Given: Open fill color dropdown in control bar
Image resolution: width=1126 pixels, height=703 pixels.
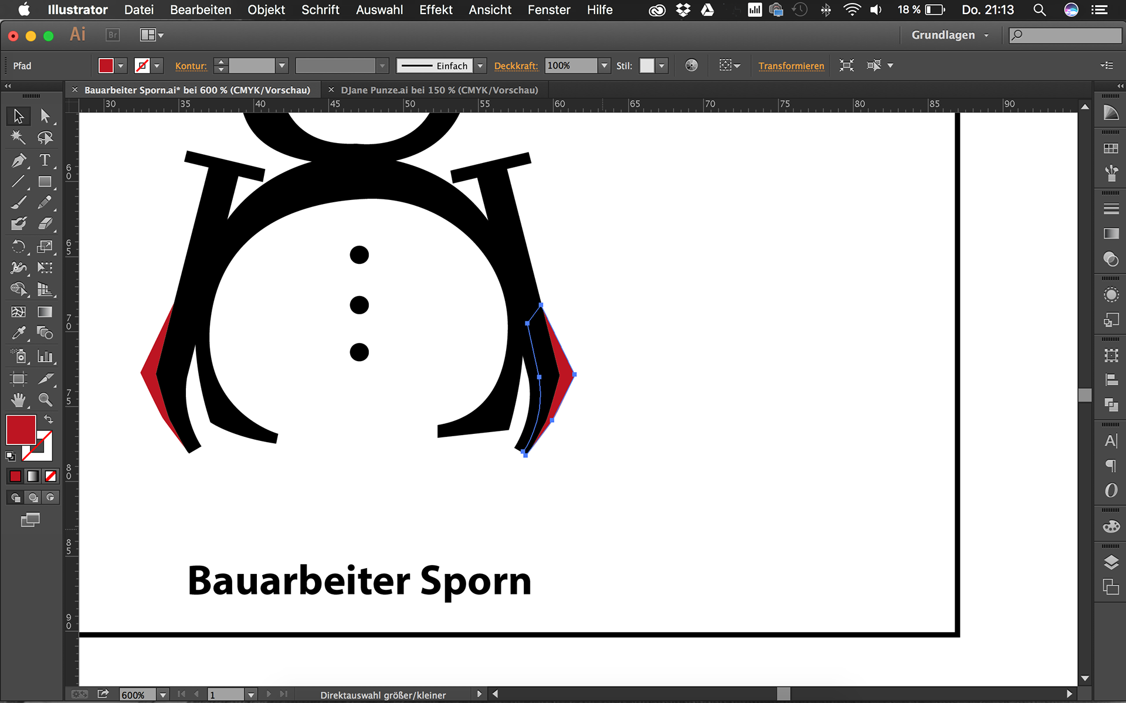Looking at the screenshot, I should coord(120,66).
